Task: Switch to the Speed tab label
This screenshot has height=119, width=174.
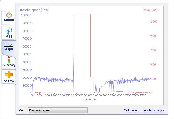Action: 9,20
